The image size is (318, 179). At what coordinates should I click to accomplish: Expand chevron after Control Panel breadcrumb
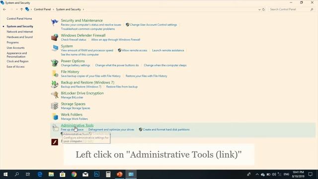pos(54,9)
